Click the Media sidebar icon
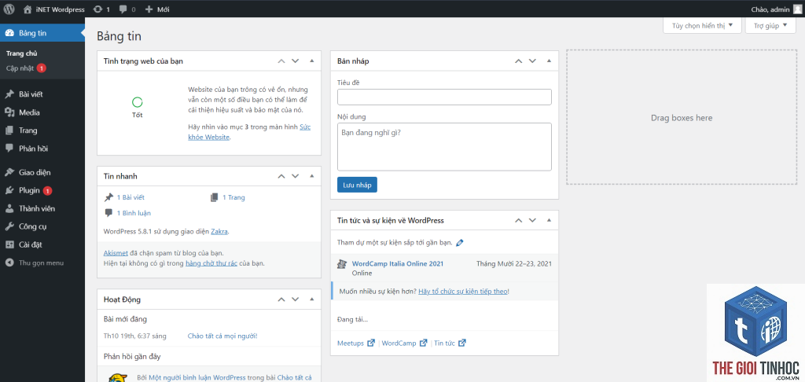This screenshot has height=382, width=805. (x=9, y=112)
